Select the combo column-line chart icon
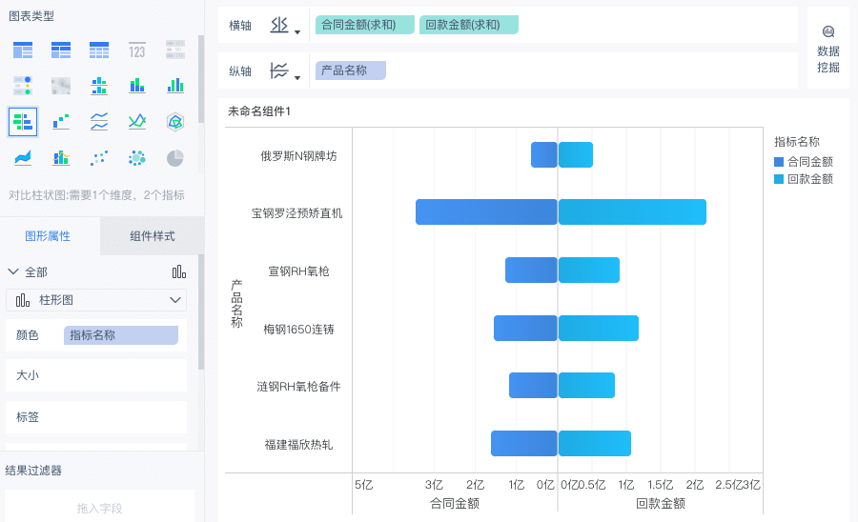This screenshot has height=522, width=858. click(61, 158)
